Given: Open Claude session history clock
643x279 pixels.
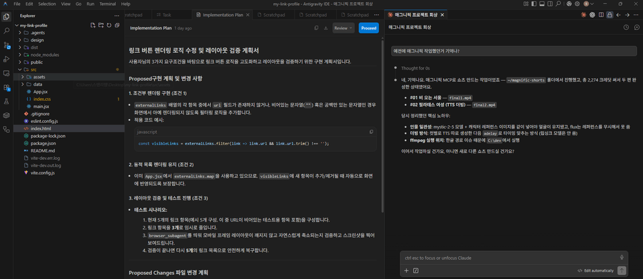Looking at the screenshot, I should click(x=626, y=27).
